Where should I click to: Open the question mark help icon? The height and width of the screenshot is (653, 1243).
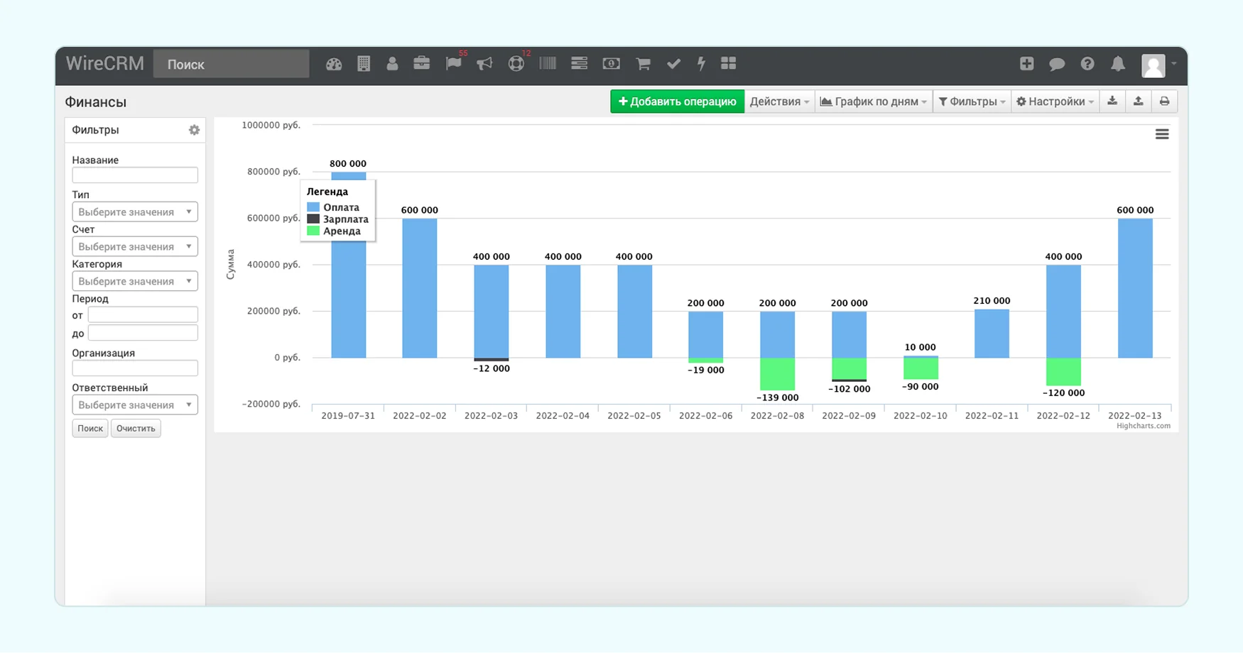pyautogui.click(x=1087, y=64)
